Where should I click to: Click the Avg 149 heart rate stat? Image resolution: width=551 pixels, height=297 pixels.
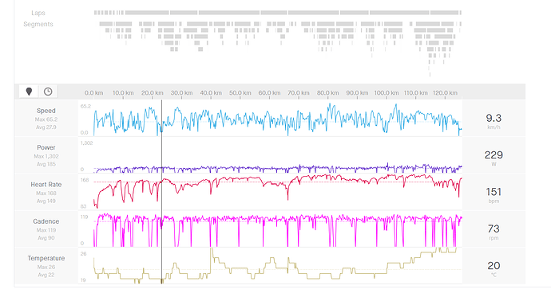[46, 201]
